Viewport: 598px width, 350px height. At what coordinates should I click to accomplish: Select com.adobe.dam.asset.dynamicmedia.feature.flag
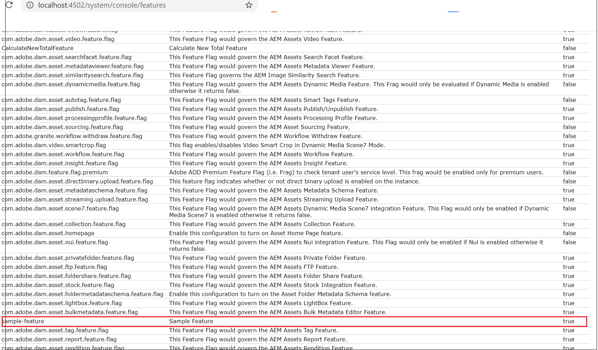(x=71, y=84)
